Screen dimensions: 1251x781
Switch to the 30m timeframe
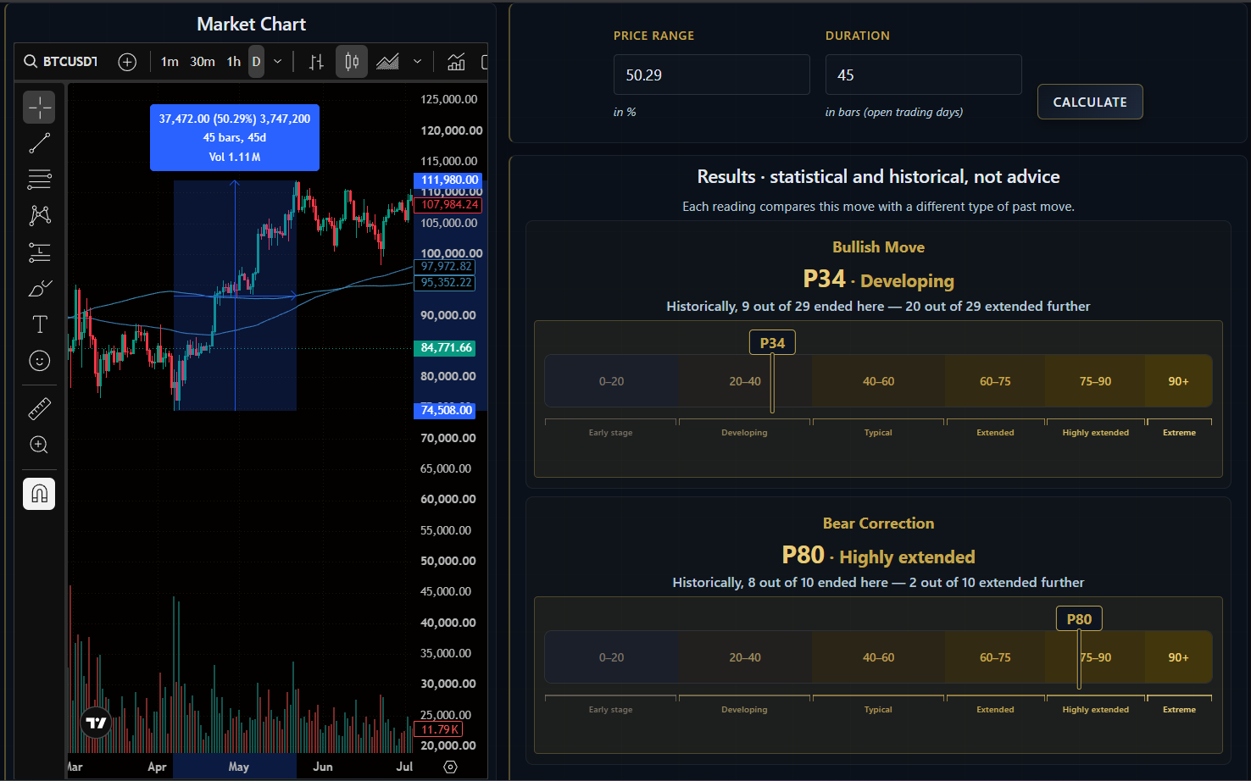tap(203, 62)
